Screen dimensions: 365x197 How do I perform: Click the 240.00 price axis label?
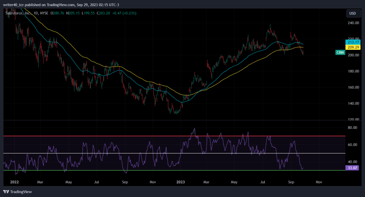coord(353,23)
